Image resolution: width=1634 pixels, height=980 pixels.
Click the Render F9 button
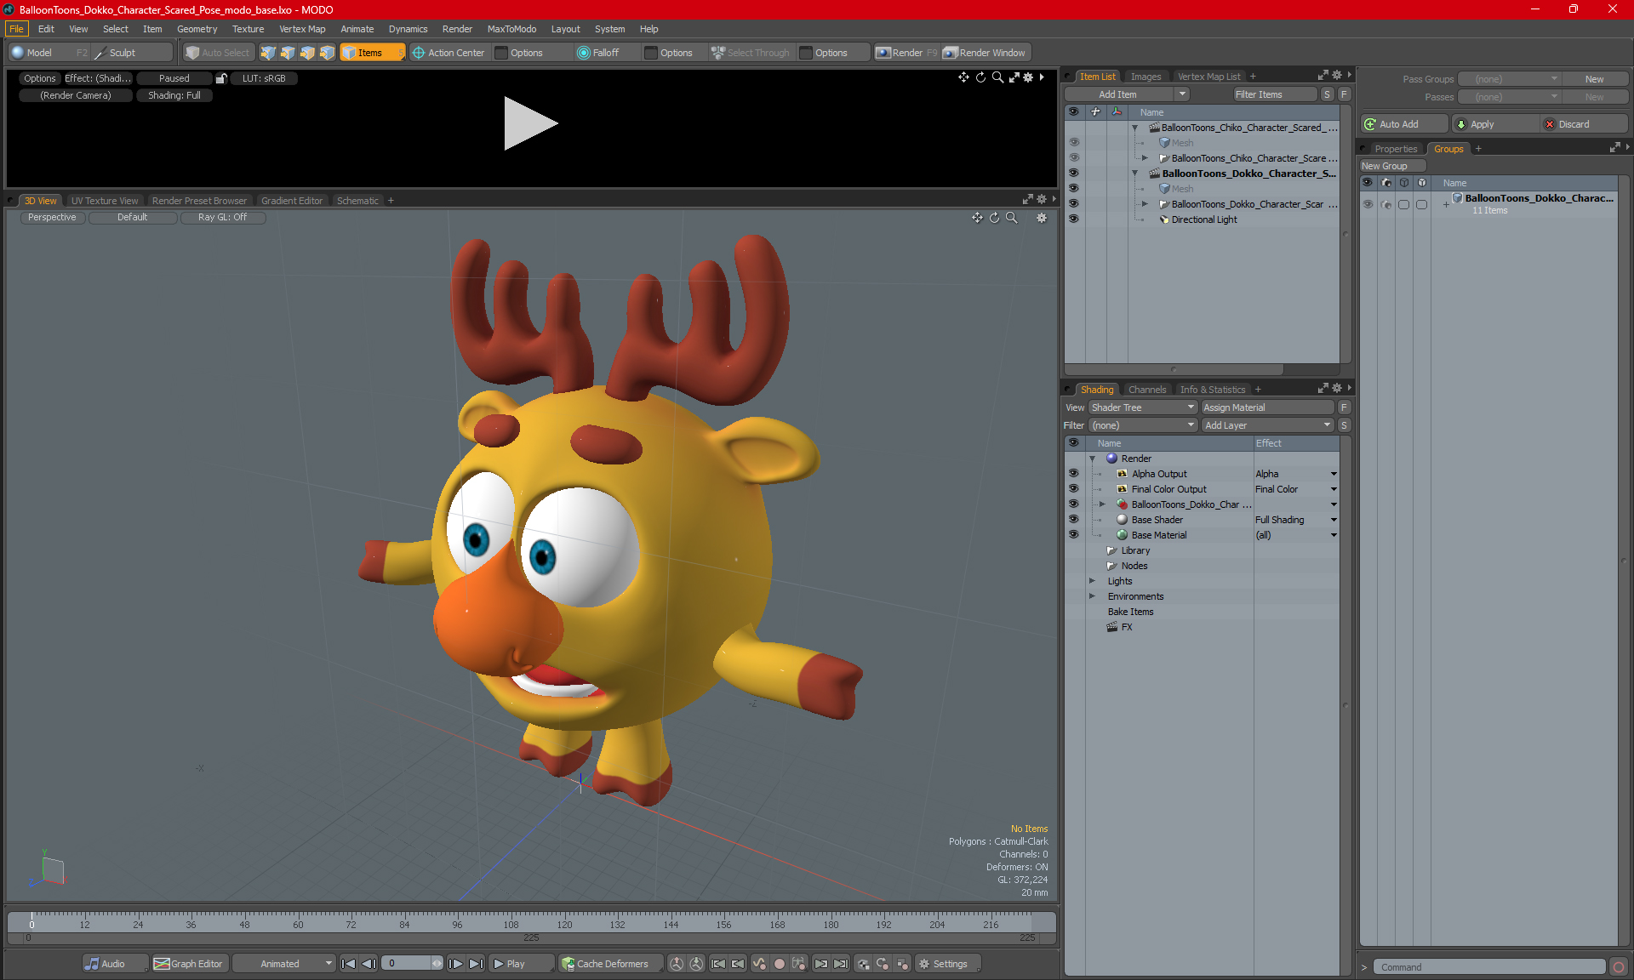click(906, 53)
